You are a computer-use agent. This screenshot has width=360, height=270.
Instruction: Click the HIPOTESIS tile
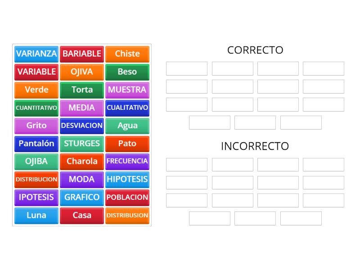pyautogui.click(x=127, y=180)
